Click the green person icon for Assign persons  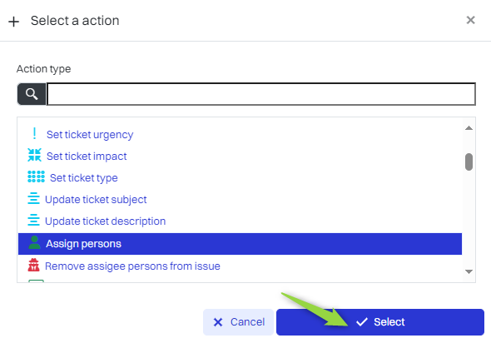34,243
